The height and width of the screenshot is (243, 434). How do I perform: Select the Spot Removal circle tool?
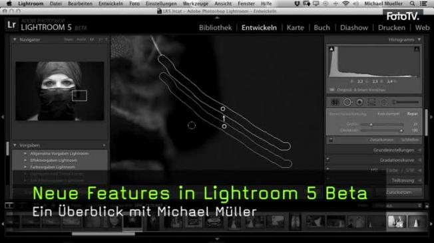(x=347, y=102)
